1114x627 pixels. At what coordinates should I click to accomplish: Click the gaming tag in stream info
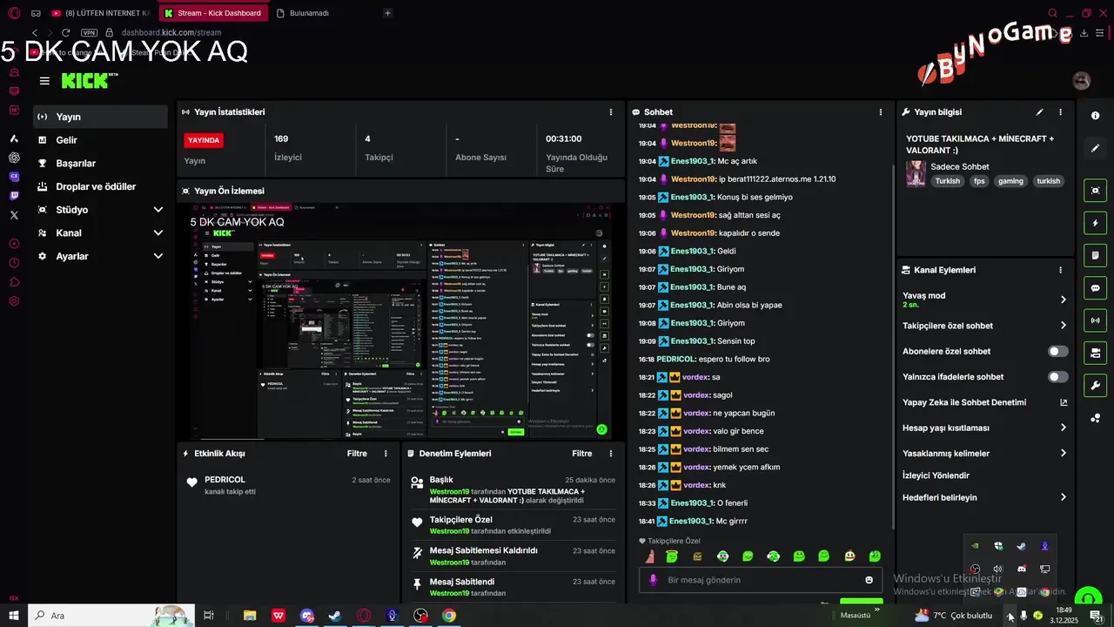(1010, 181)
